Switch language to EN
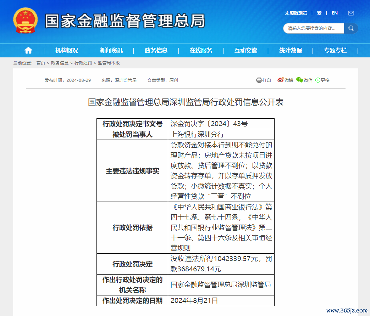 [335, 13]
